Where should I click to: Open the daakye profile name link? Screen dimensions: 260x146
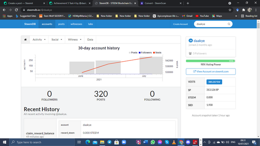[x=199, y=41]
